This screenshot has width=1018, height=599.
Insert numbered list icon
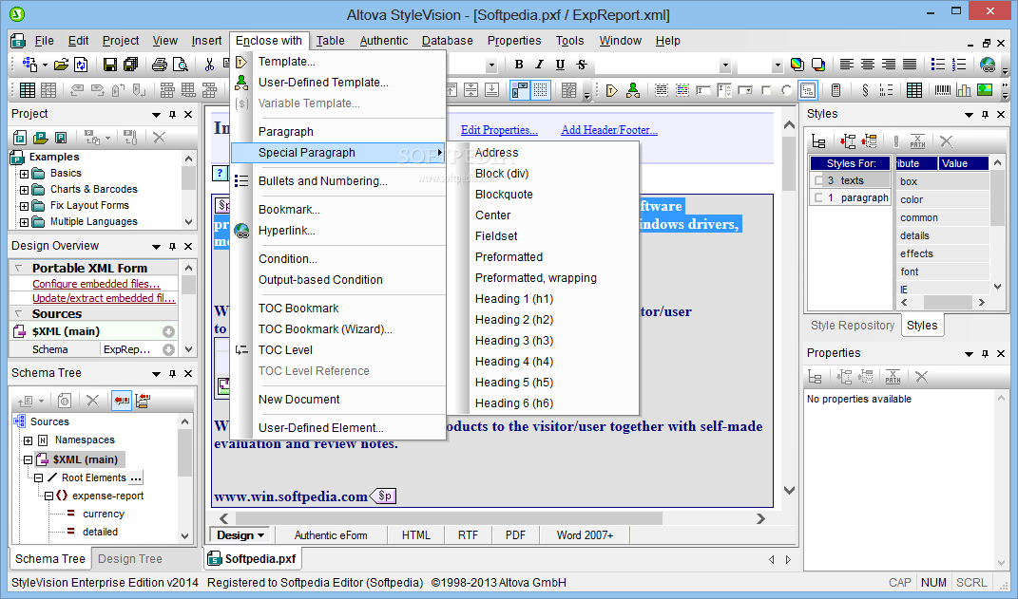pos(959,65)
